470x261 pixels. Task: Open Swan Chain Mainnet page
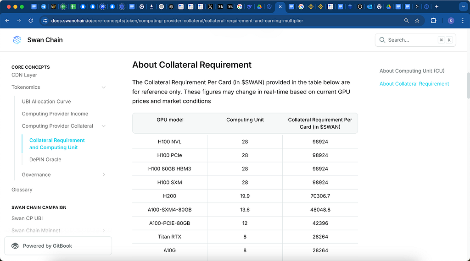pyautogui.click(x=36, y=230)
